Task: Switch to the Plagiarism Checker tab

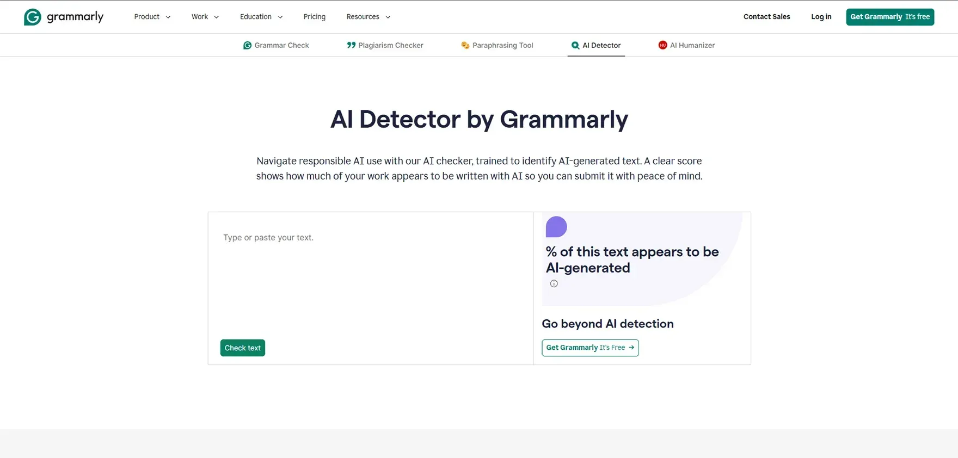Action: [x=385, y=45]
